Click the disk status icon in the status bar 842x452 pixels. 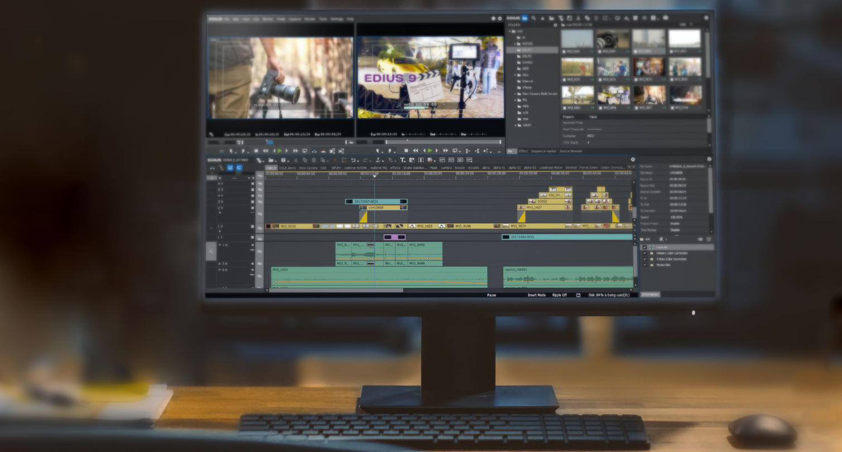(578, 295)
